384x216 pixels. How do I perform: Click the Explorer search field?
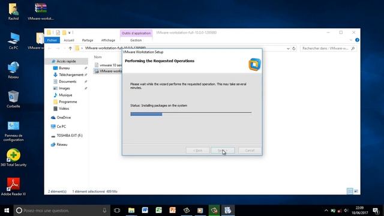pyautogui.click(x=328, y=49)
